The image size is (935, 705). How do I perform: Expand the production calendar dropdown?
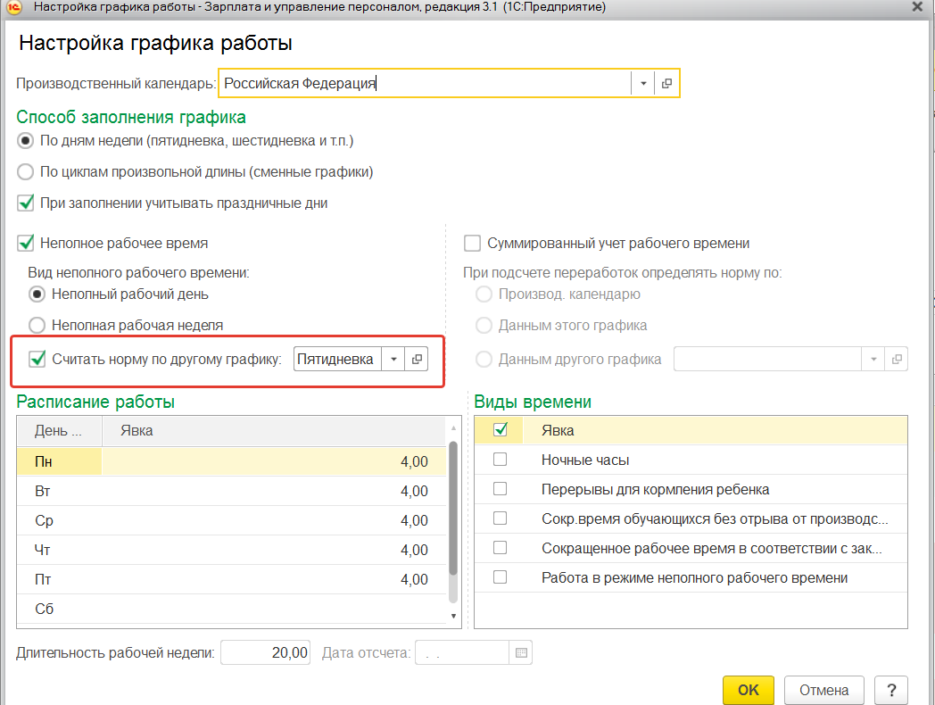point(643,83)
